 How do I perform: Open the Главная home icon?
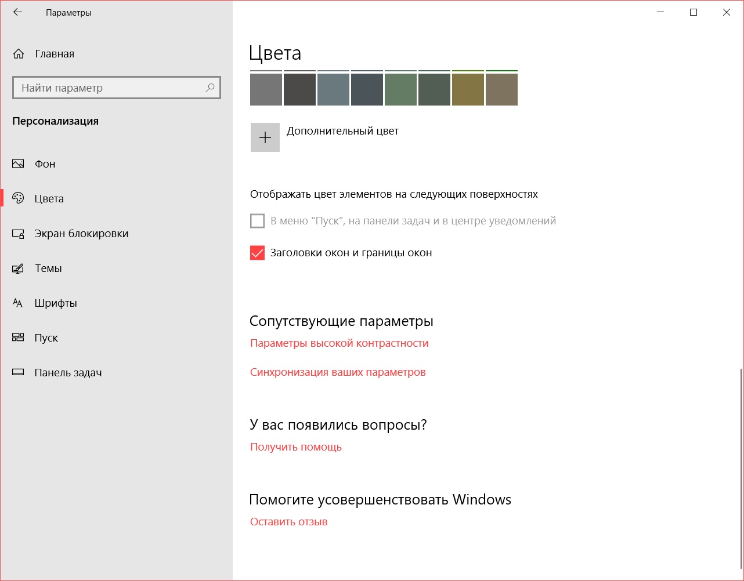19,54
